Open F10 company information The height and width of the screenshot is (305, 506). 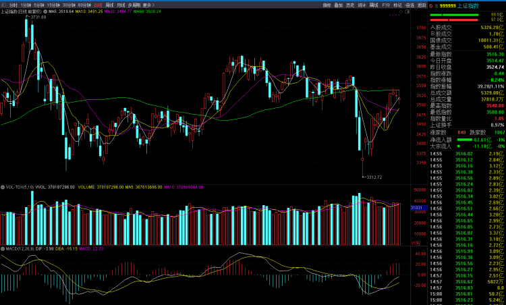click(x=386, y=5)
